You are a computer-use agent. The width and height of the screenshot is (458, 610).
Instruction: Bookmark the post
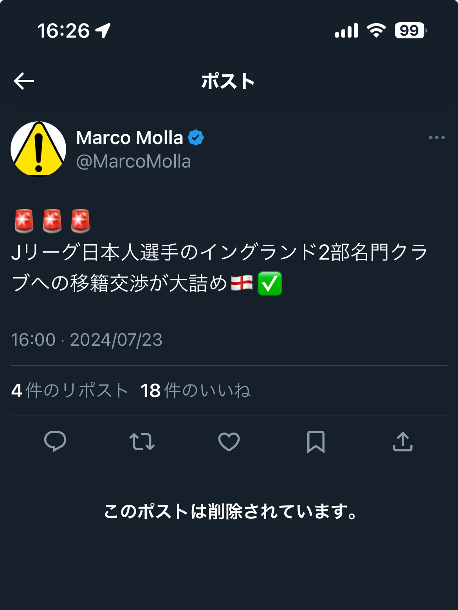pyautogui.click(x=316, y=442)
